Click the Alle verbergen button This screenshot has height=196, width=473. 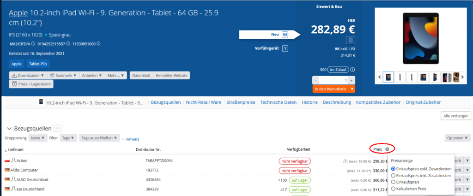pos(455,116)
